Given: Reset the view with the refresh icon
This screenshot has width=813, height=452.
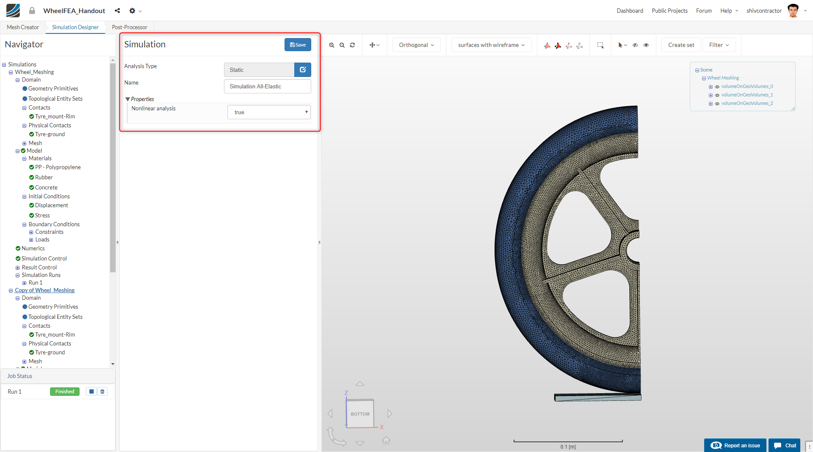Looking at the screenshot, I should pos(352,45).
